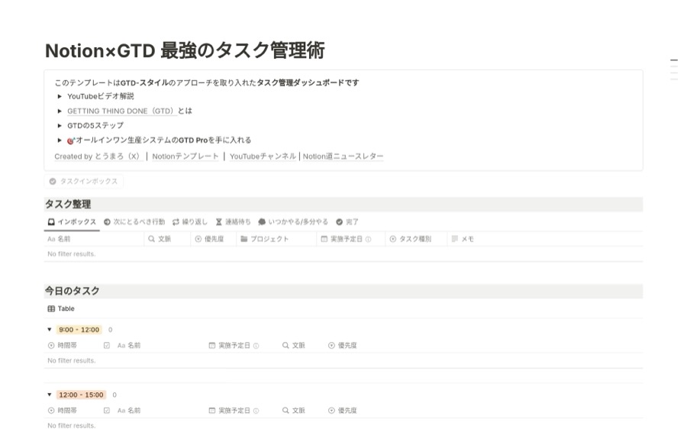Click the No filter results text in タスク整理

coord(72,254)
